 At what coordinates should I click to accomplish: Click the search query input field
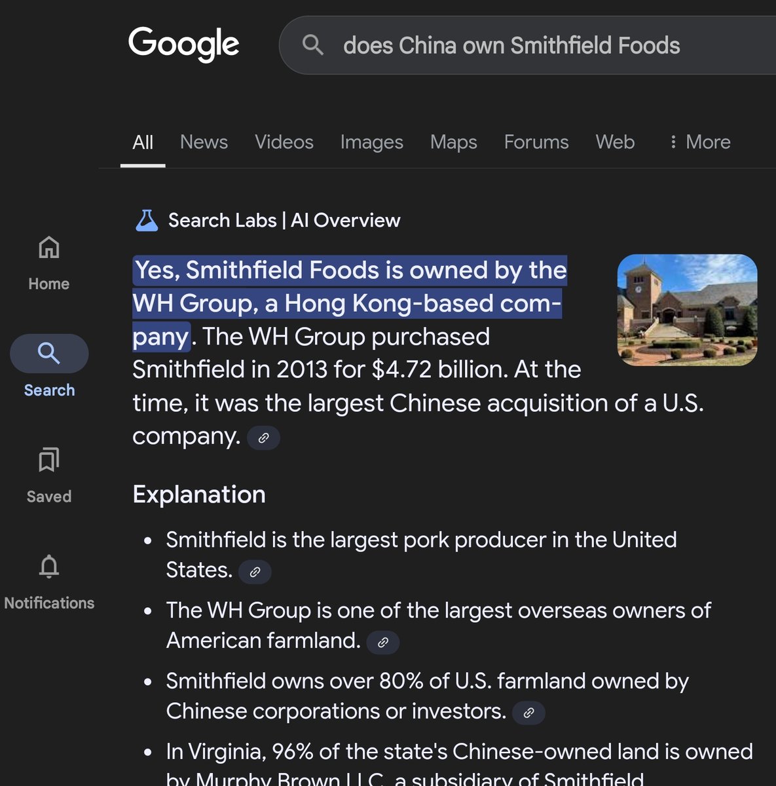528,45
